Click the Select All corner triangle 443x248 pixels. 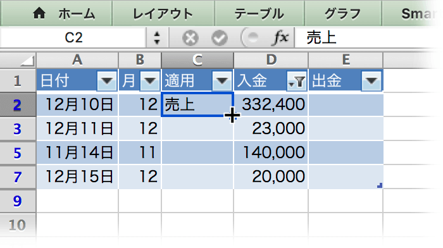pyautogui.click(x=27, y=61)
